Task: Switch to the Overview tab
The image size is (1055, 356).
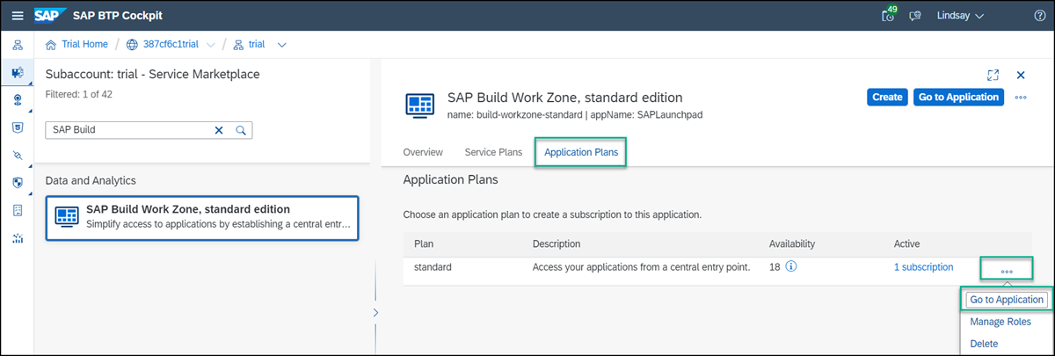Action: [423, 152]
